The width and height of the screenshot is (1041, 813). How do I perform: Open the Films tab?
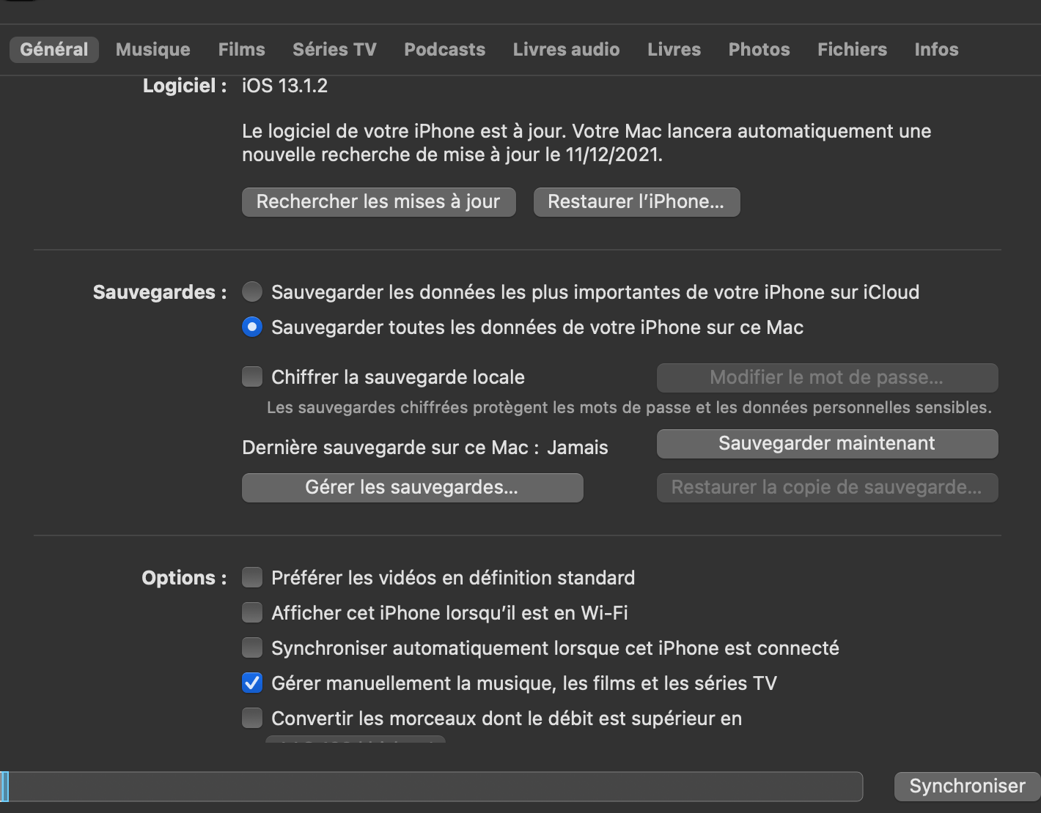(240, 49)
